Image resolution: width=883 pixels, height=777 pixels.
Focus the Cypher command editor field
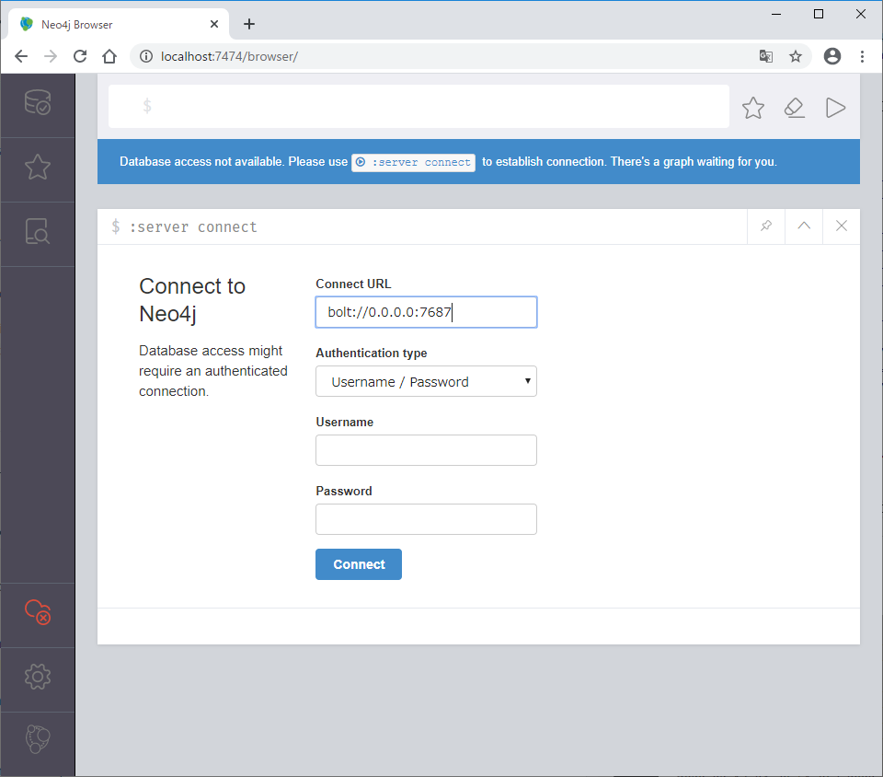click(x=419, y=106)
